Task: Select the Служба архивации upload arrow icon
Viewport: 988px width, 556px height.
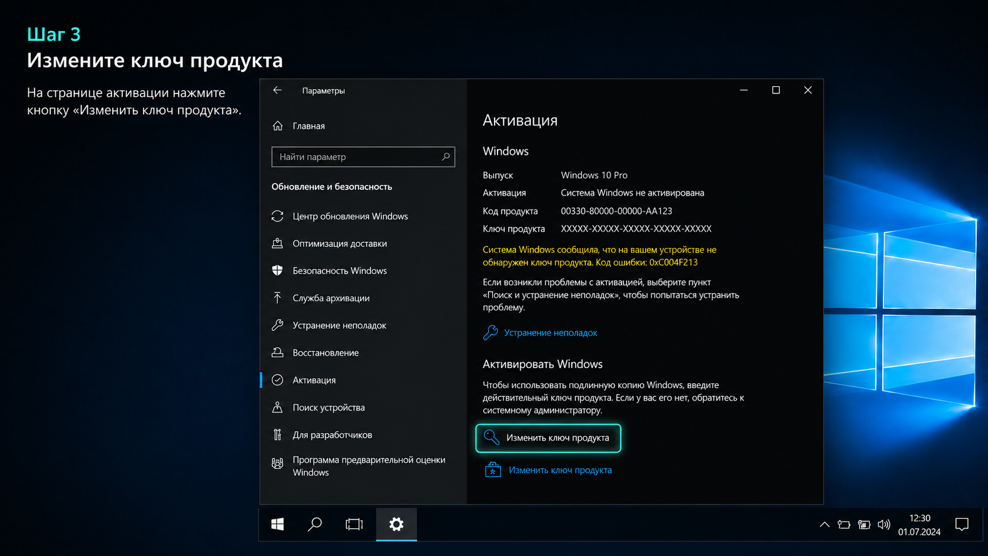Action: (277, 298)
